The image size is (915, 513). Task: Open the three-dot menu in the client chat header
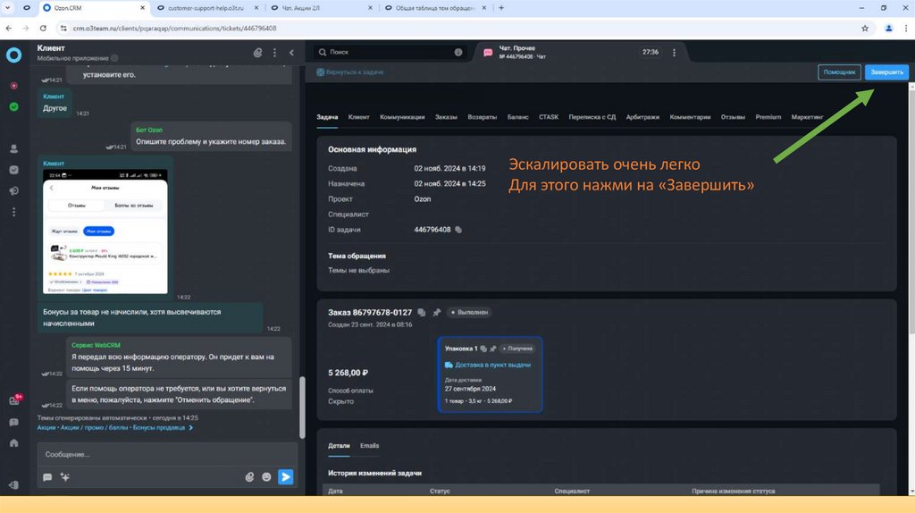tap(274, 53)
